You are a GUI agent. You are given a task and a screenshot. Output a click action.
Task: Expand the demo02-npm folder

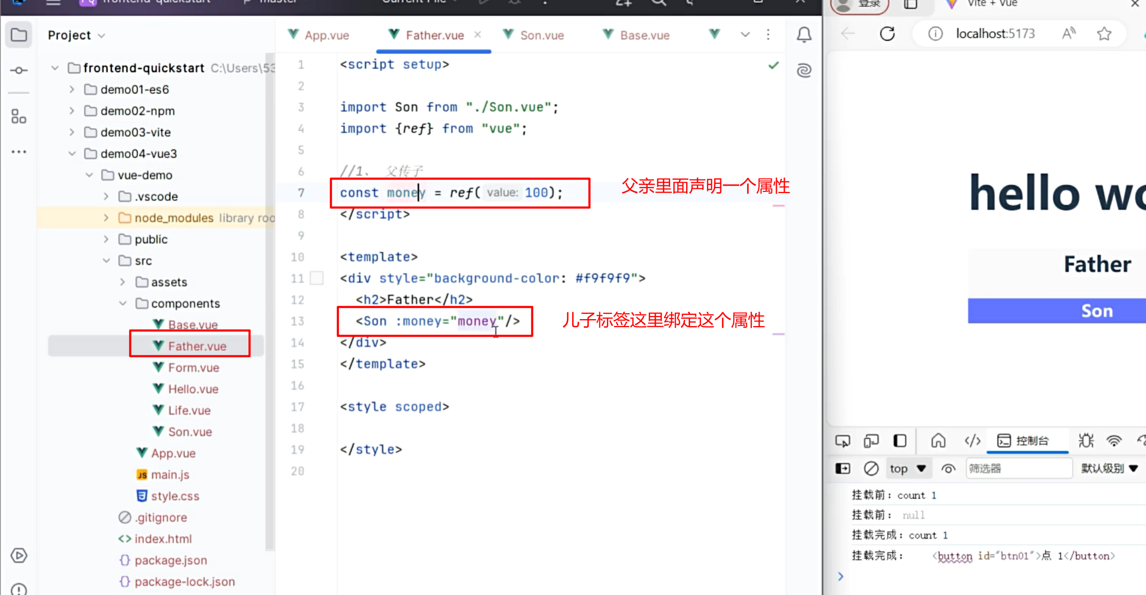click(x=72, y=111)
